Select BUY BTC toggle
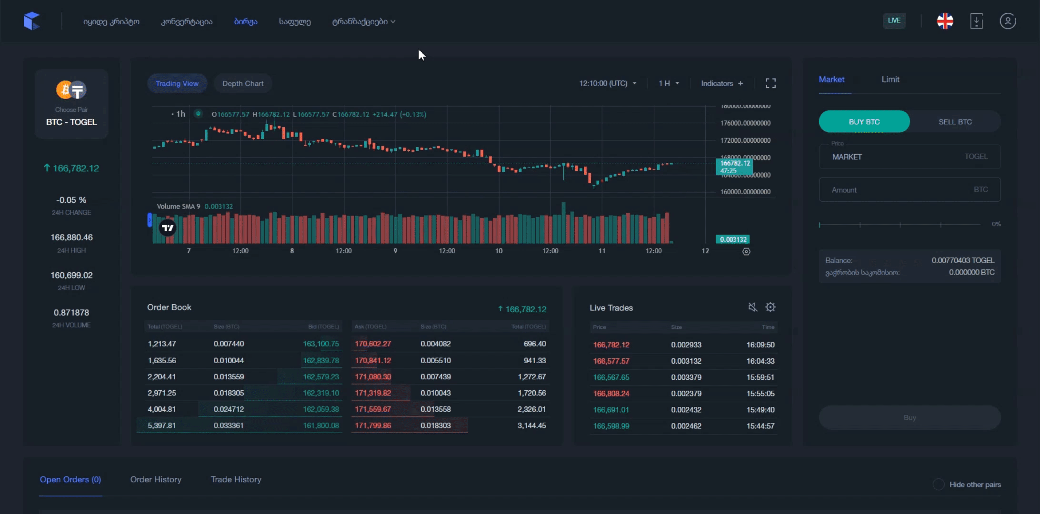Viewport: 1040px width, 514px height. coord(864,122)
